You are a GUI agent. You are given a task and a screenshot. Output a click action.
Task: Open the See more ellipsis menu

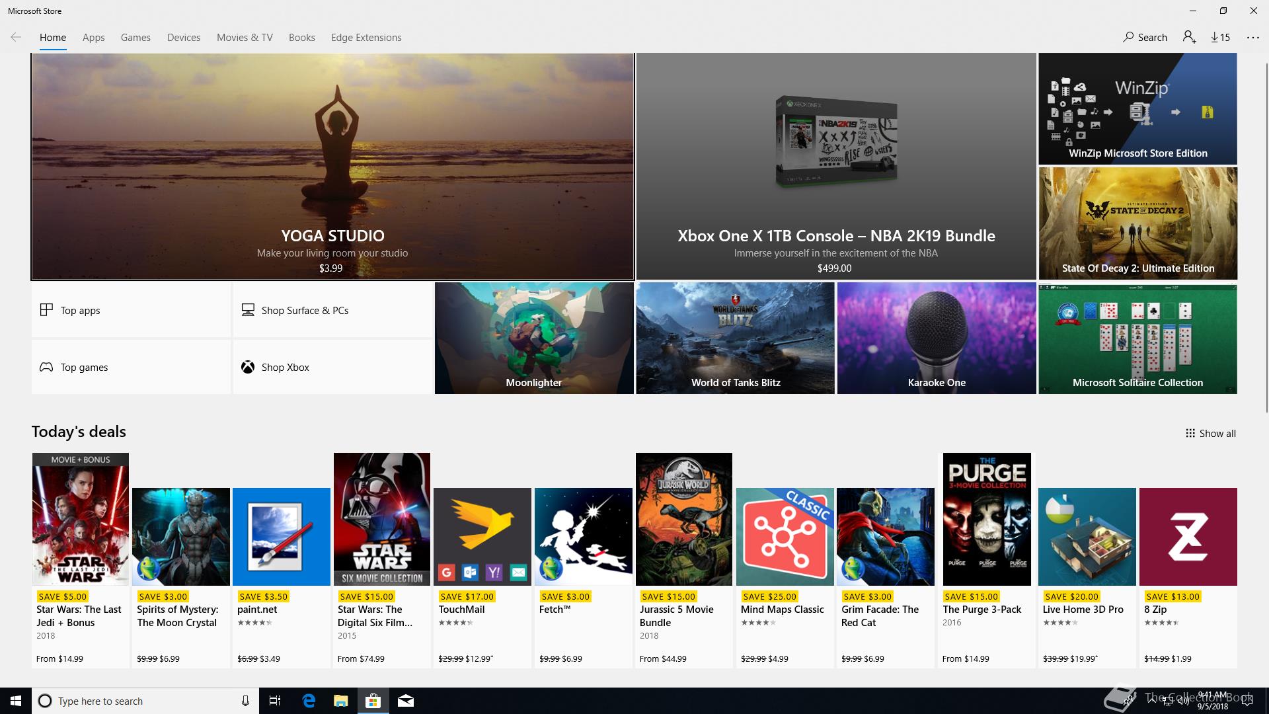point(1252,37)
